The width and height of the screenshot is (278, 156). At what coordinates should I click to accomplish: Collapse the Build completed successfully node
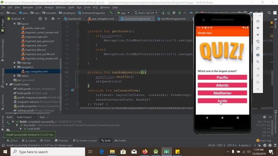click(13, 122)
